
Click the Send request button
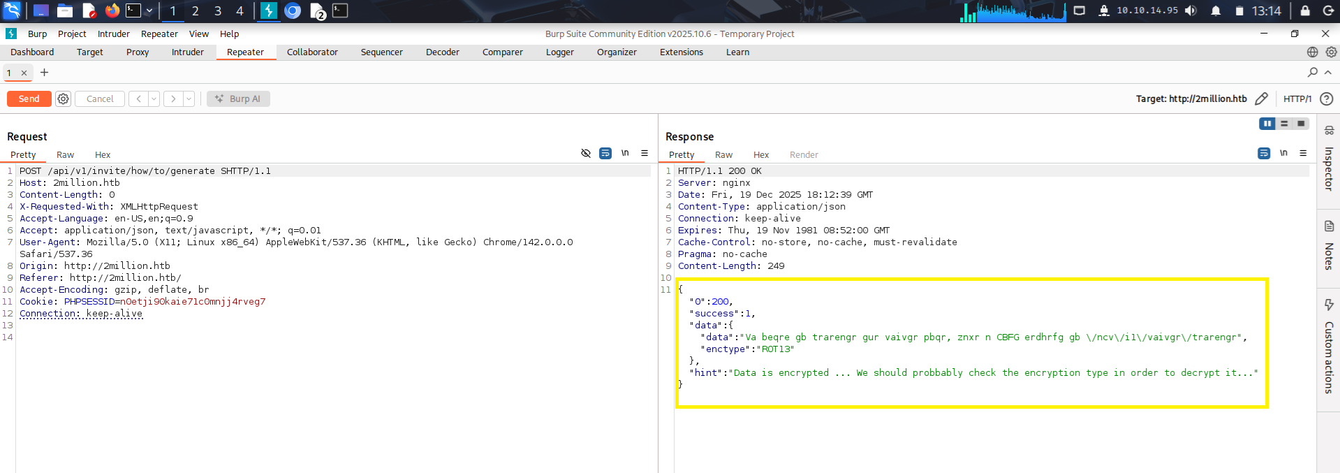29,99
